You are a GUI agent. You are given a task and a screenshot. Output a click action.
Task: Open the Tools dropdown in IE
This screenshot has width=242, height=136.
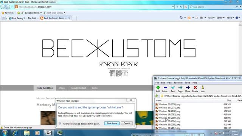point(230,18)
